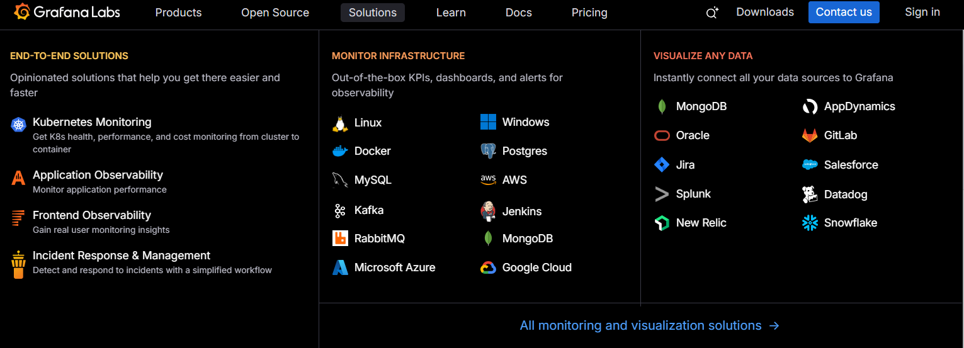Click the AWS logo icon
964x348 pixels.
click(488, 180)
